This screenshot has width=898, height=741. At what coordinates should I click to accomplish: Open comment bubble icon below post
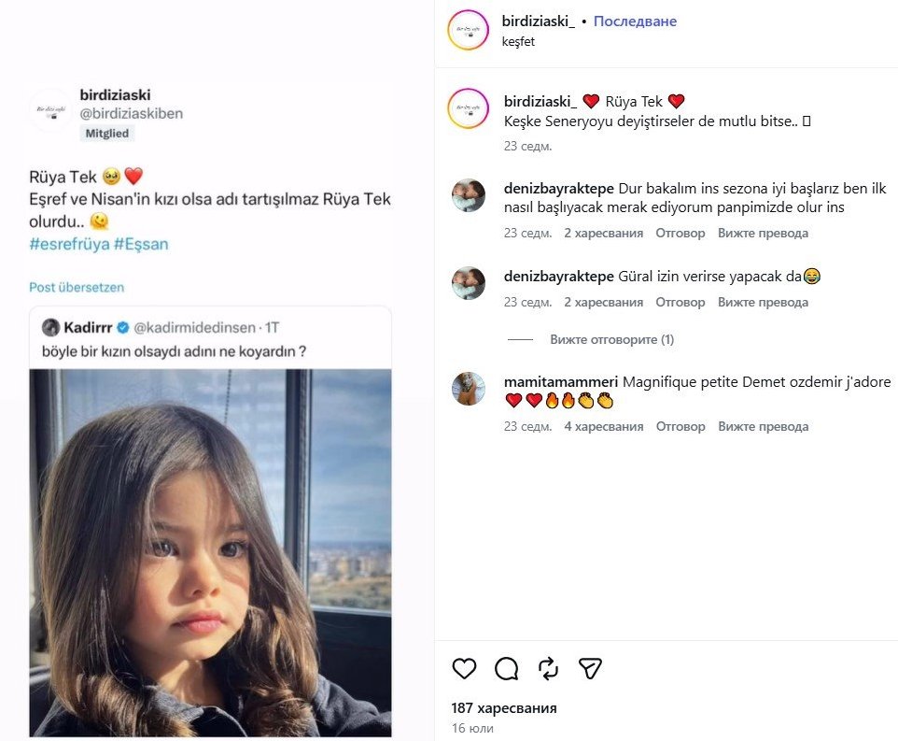(506, 668)
